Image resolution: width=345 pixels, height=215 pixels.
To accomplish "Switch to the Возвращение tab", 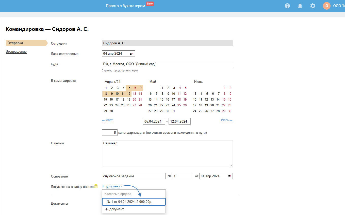I will 16,52.
